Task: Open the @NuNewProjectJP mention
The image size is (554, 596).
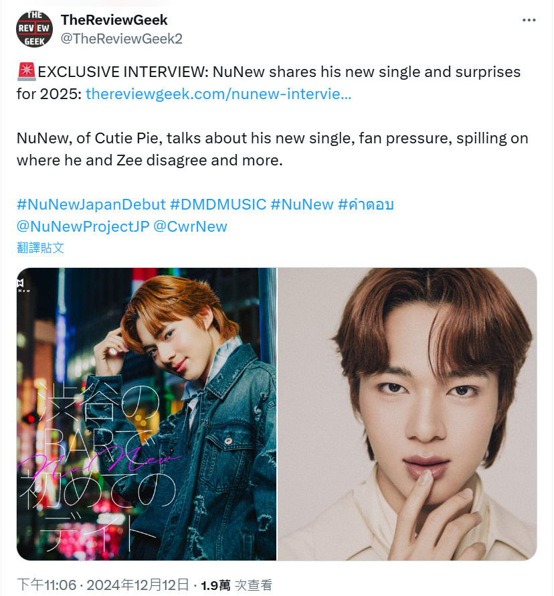Action: [x=83, y=226]
